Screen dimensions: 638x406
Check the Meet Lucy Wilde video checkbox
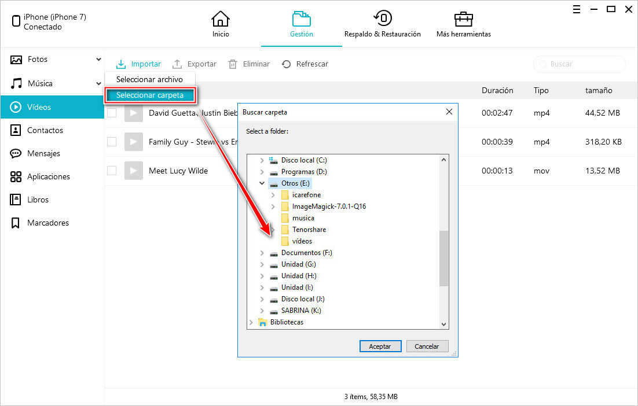tap(112, 171)
